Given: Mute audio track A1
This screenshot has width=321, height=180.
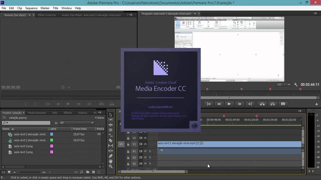Looking at the screenshot, I should (145, 151).
